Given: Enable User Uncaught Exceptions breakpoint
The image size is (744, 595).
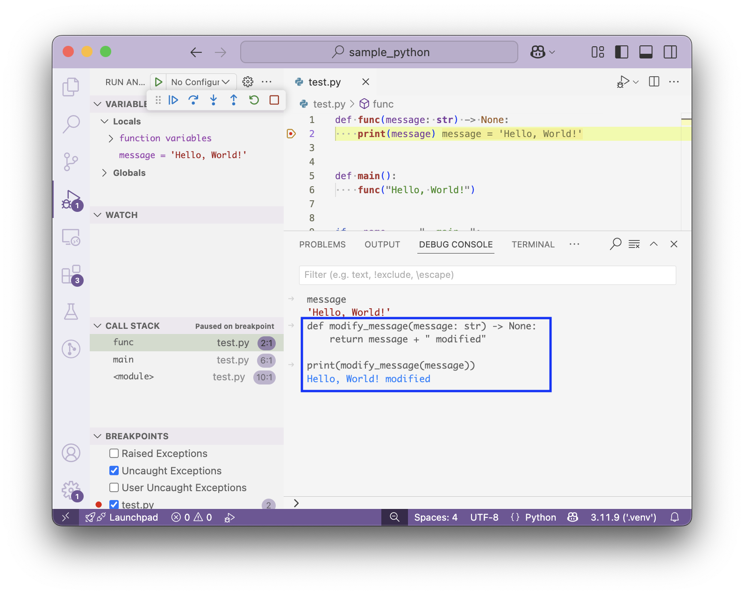Looking at the screenshot, I should pyautogui.click(x=114, y=487).
